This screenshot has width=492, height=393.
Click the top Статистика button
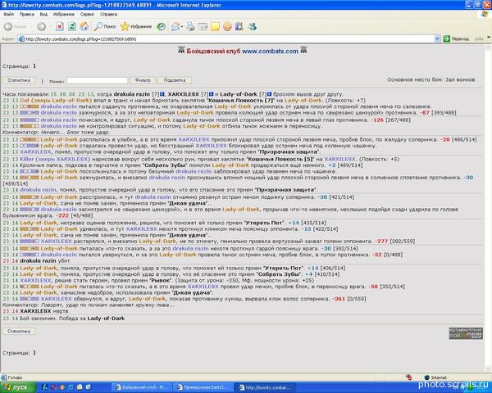tap(19, 80)
